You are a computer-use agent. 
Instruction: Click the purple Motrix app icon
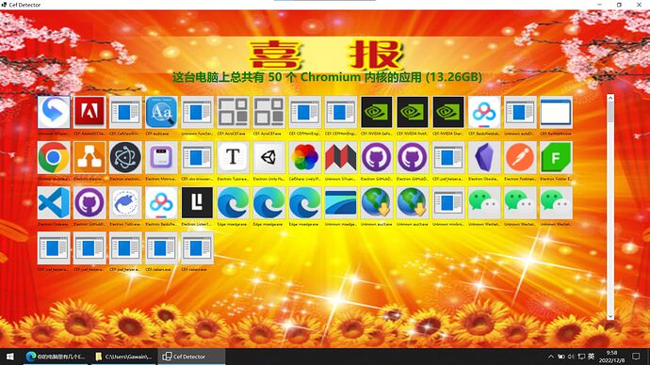click(x=161, y=157)
